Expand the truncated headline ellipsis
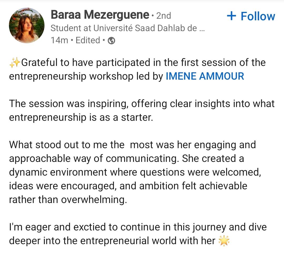 tap(202, 29)
